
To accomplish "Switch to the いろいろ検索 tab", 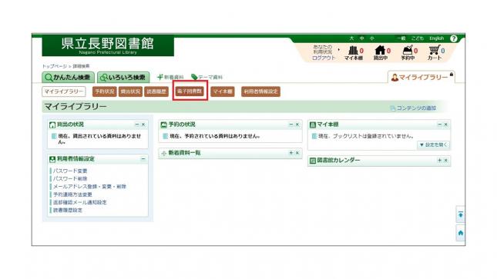I will point(123,77).
